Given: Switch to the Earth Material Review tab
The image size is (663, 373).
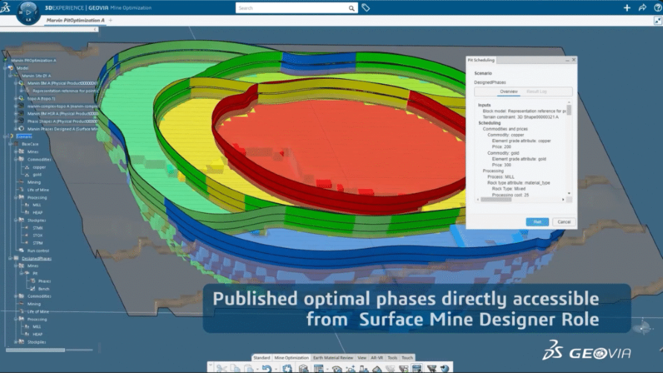Looking at the screenshot, I should click(x=333, y=358).
